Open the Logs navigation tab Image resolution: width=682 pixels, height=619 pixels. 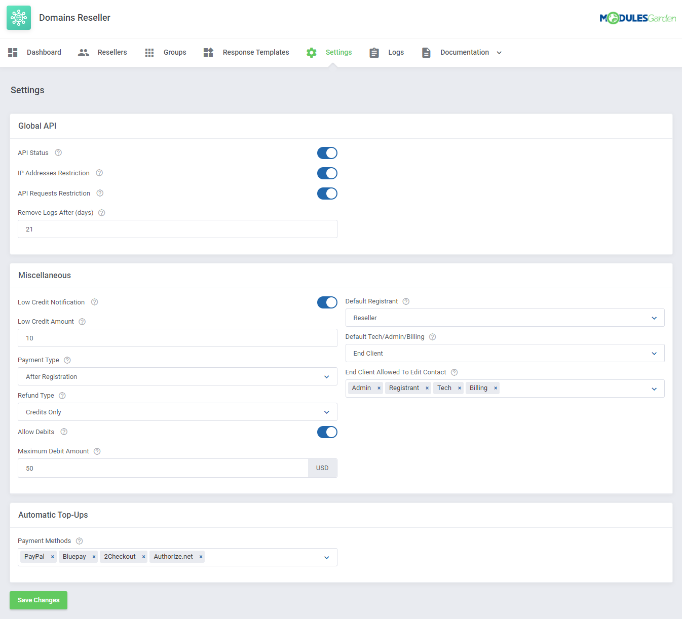(x=395, y=52)
